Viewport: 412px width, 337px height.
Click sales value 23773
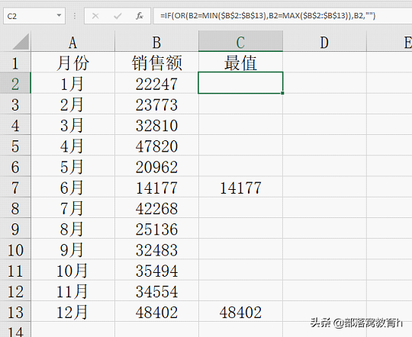(156, 104)
